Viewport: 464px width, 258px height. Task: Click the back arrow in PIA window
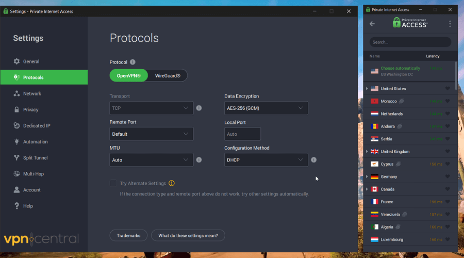[x=372, y=24]
